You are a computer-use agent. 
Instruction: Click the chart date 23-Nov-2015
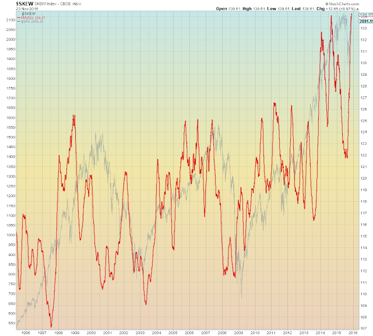coord(27,9)
